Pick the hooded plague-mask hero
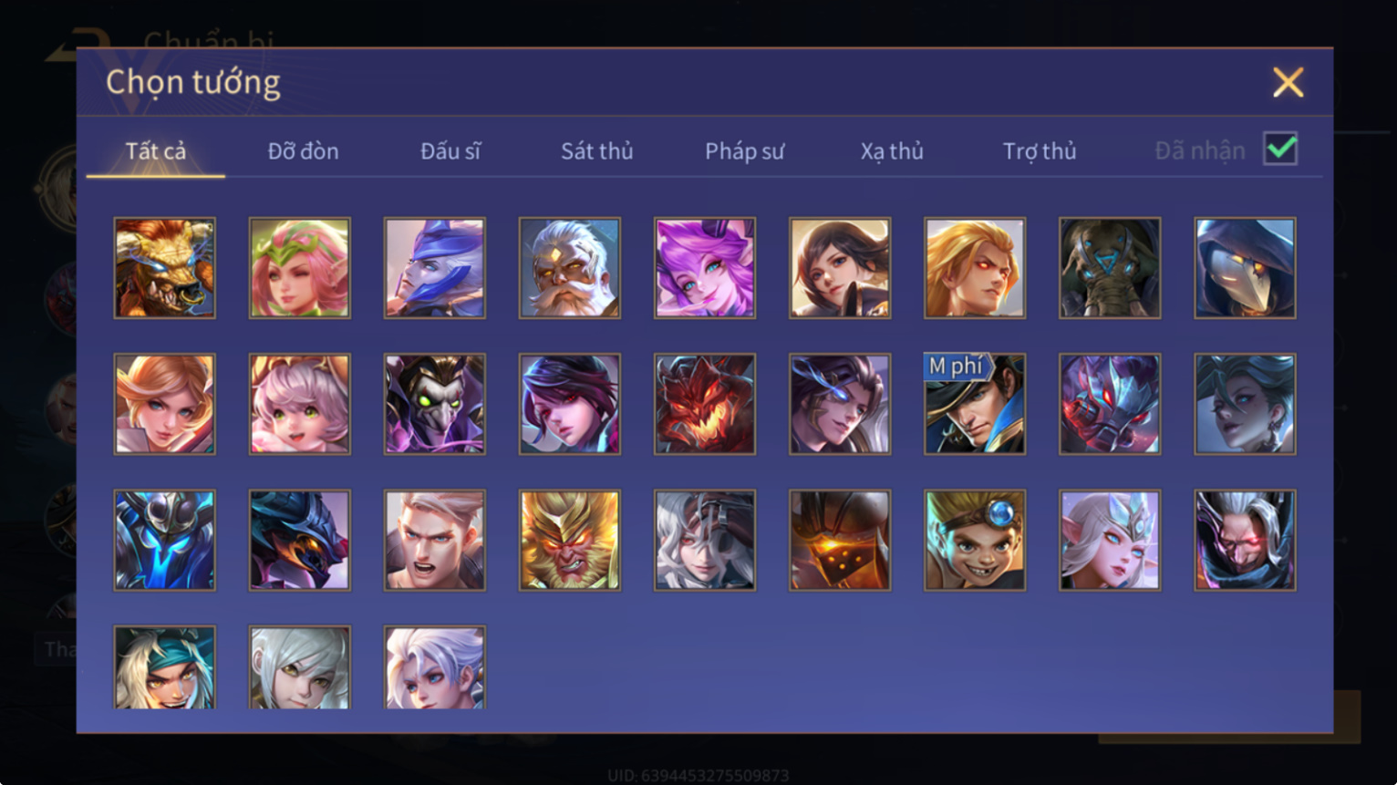 1245,268
